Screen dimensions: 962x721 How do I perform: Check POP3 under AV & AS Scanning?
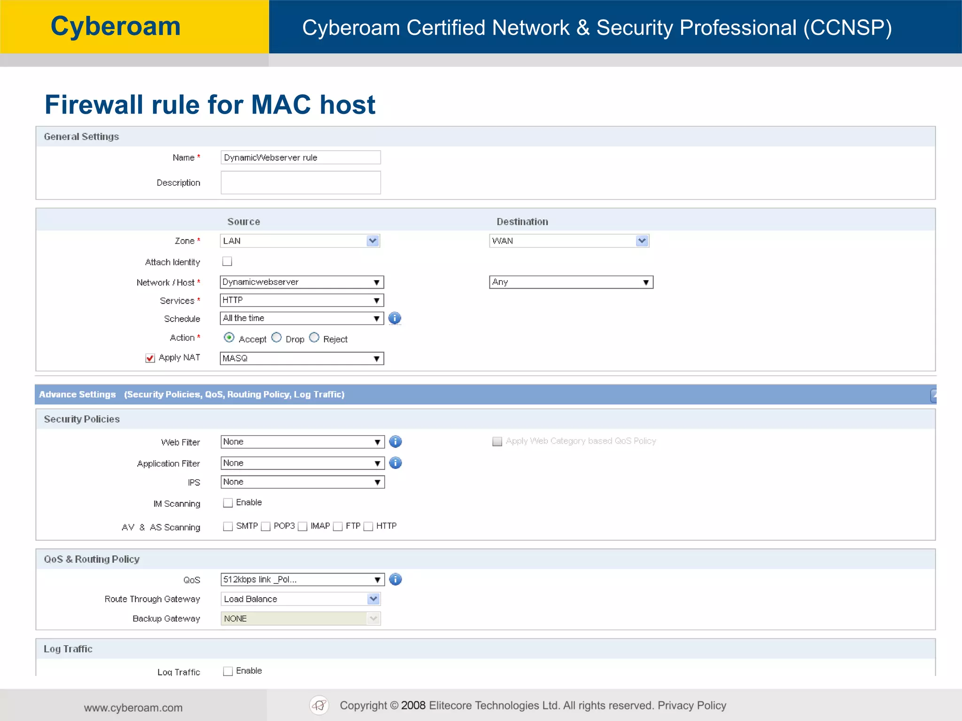265,526
